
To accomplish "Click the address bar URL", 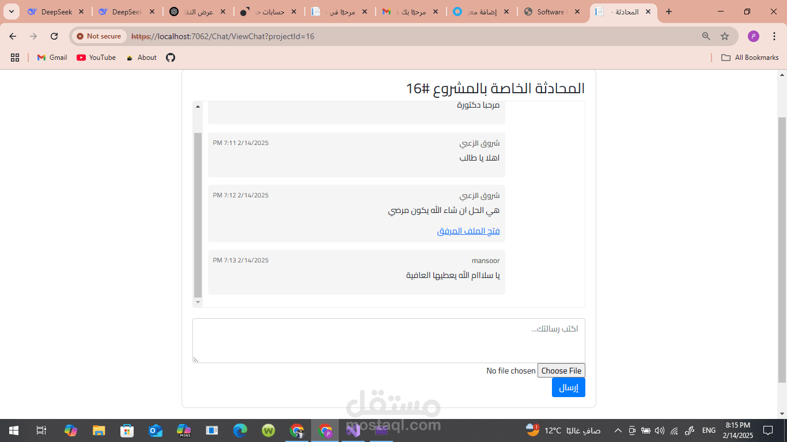I will [223, 36].
